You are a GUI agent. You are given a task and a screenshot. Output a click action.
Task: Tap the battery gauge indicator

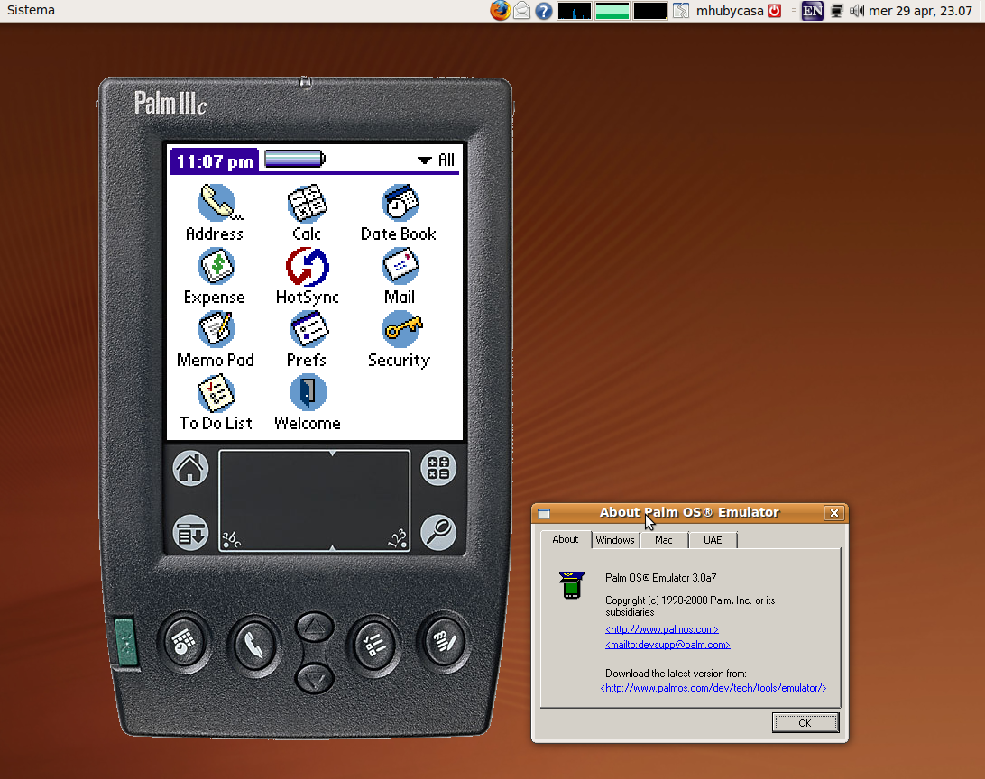tap(295, 159)
